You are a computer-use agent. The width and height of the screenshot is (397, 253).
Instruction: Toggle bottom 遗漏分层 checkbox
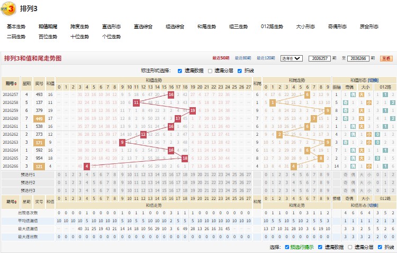tap(350, 247)
